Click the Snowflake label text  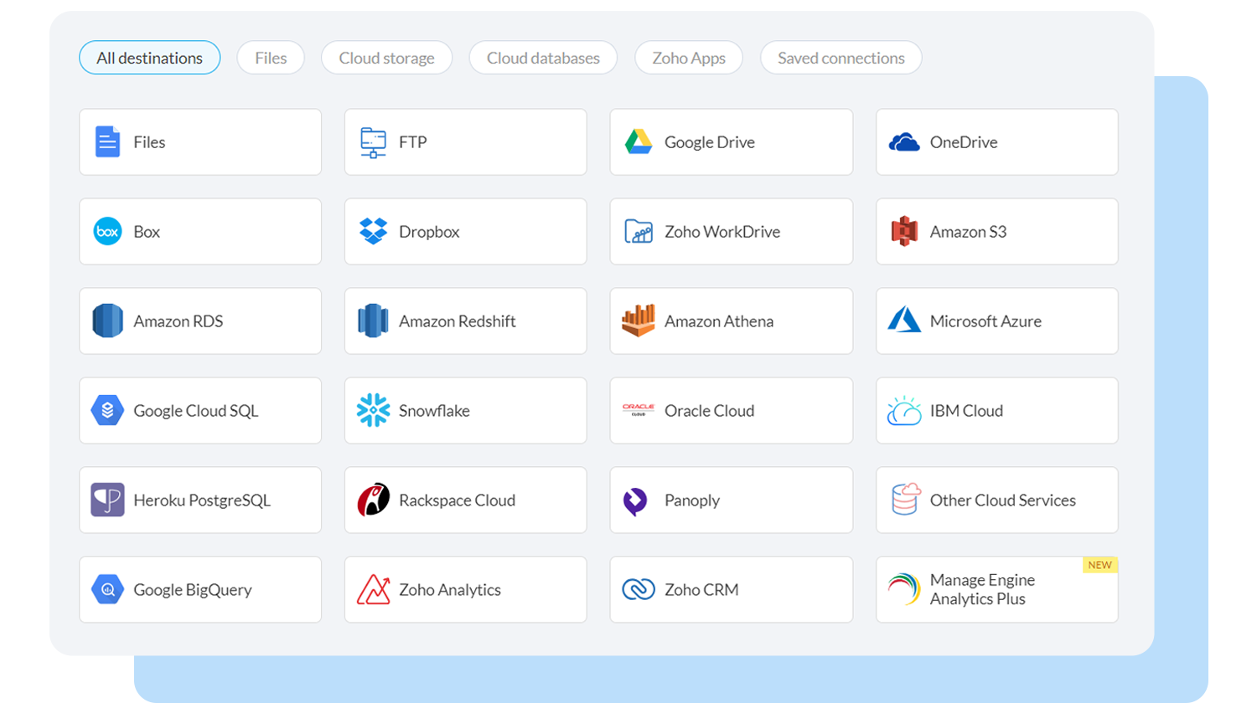point(434,411)
